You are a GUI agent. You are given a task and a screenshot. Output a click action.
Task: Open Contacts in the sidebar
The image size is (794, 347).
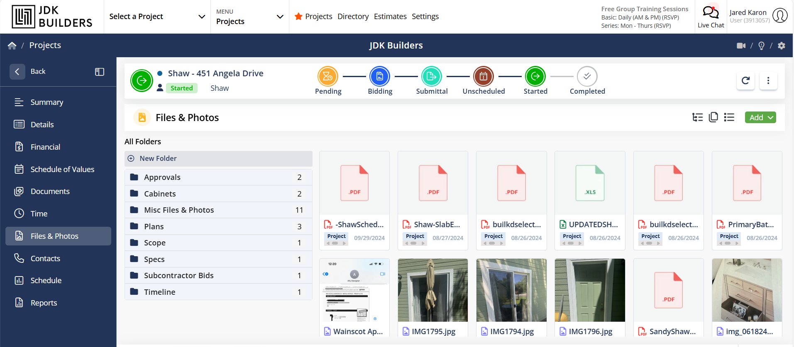pyautogui.click(x=58, y=258)
